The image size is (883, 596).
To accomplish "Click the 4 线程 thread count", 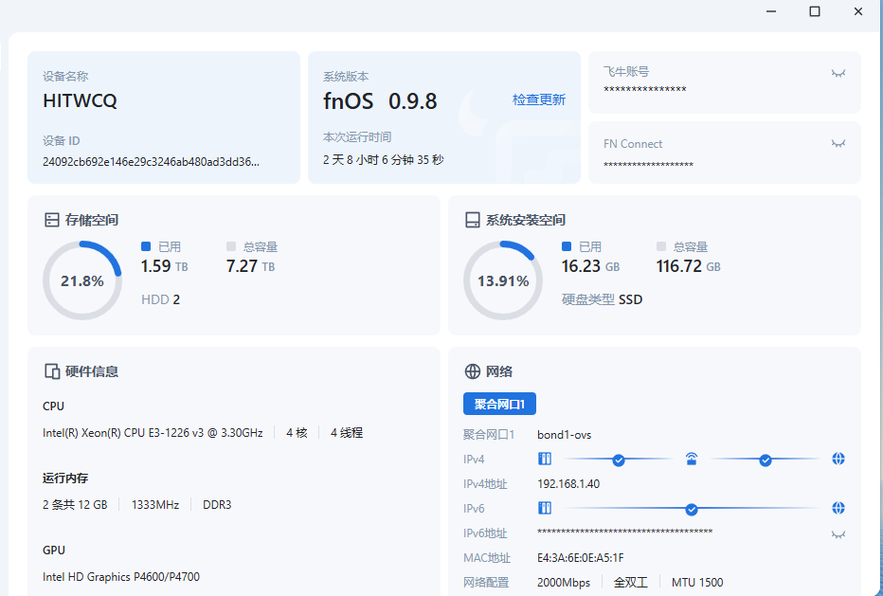I will pos(347,433).
